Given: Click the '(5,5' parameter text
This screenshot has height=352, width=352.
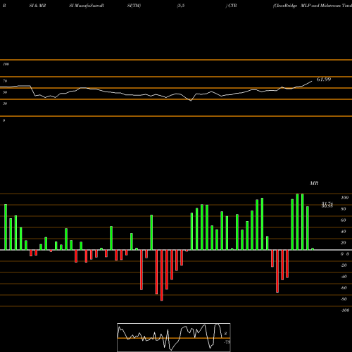Looking at the screenshot, I should (x=181, y=6).
